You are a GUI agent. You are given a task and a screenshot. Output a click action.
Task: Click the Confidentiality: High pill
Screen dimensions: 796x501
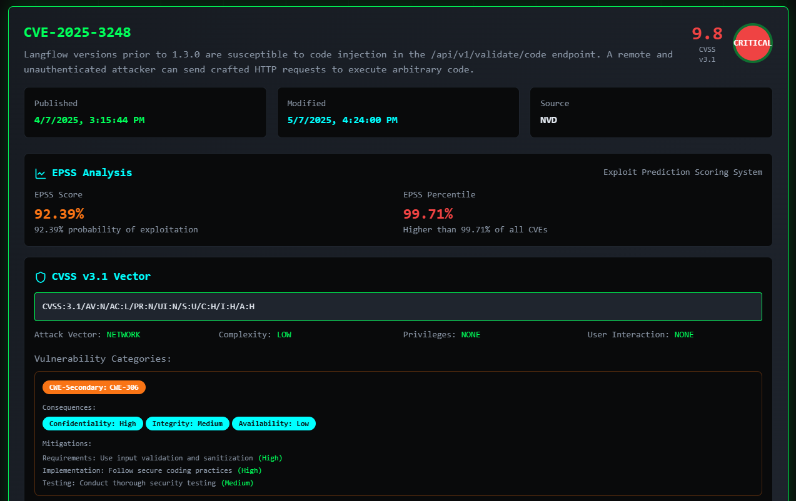coord(93,424)
